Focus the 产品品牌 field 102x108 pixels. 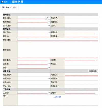click(x=81, y=79)
